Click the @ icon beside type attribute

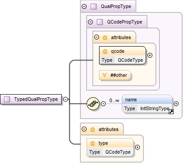pyautogui.click(x=92, y=143)
